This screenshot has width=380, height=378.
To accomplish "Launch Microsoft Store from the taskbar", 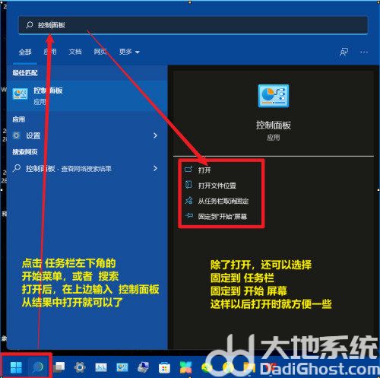I will click(x=164, y=367).
